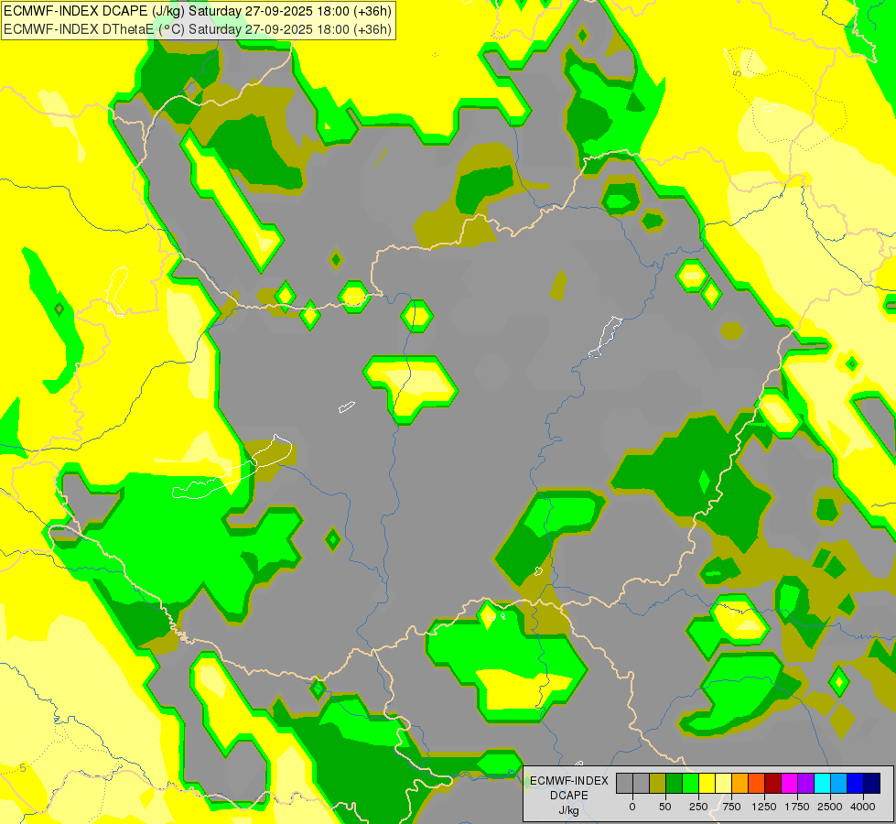The height and width of the screenshot is (824, 896).
Task: Pick the navy legend swatch
Action: [872, 784]
